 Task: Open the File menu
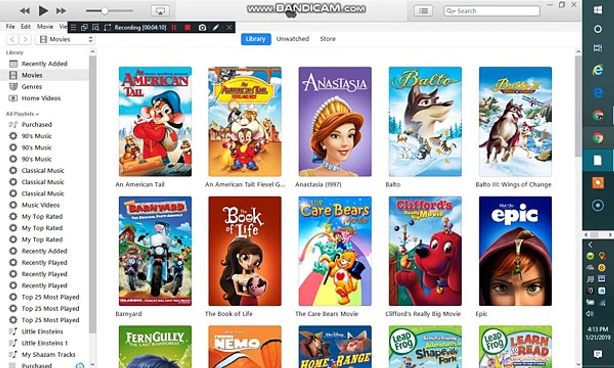click(10, 26)
